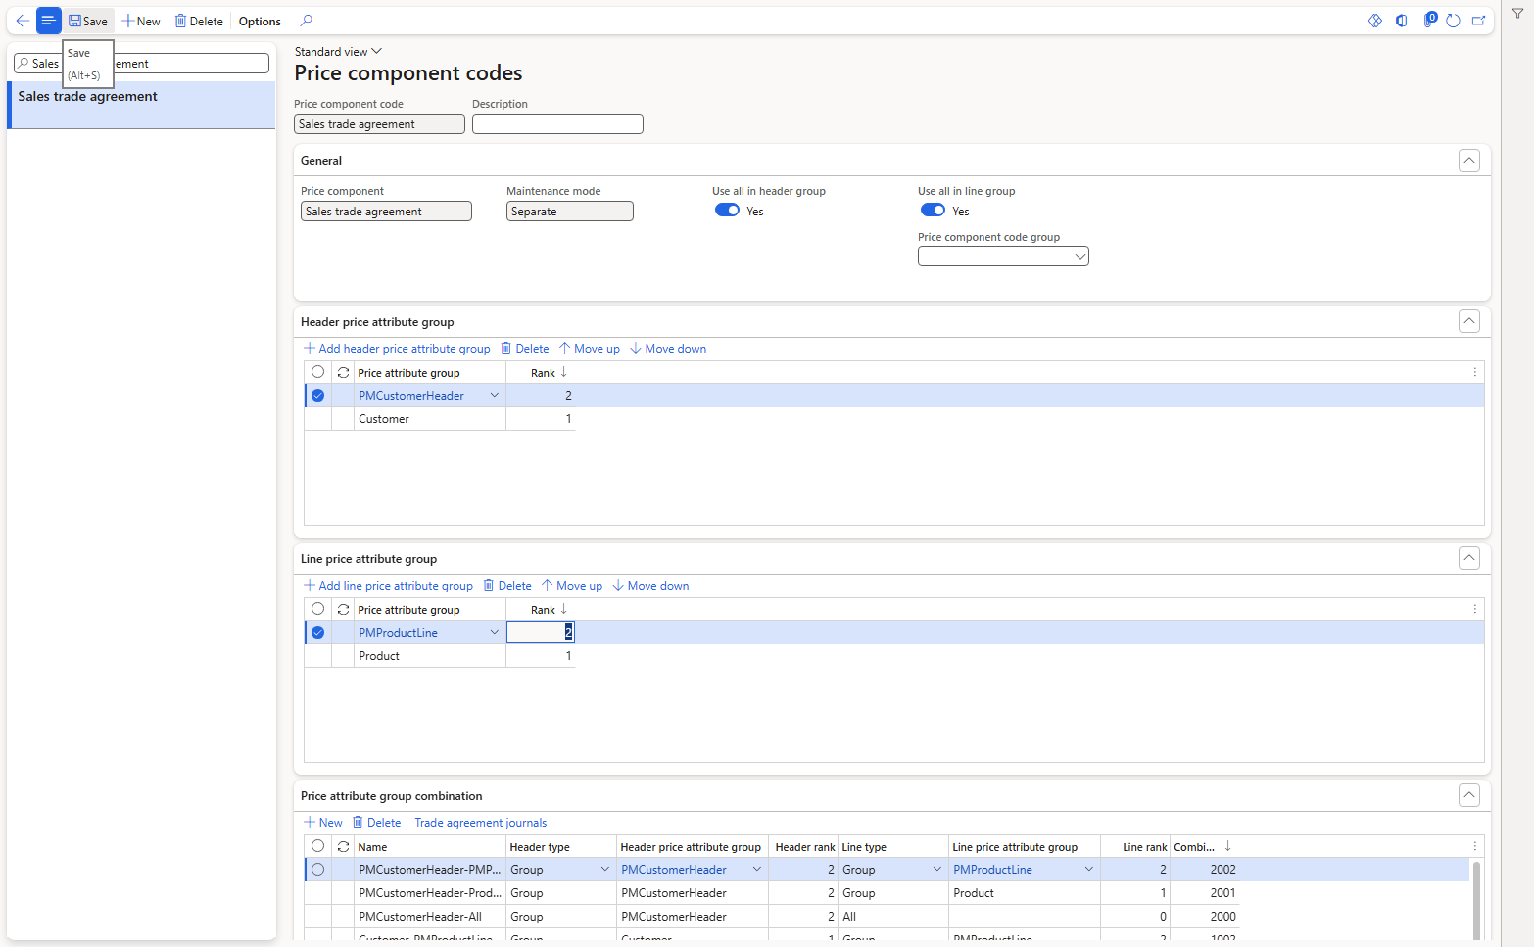
Task: Refresh the page with the refresh icon
Action: coord(1453,21)
